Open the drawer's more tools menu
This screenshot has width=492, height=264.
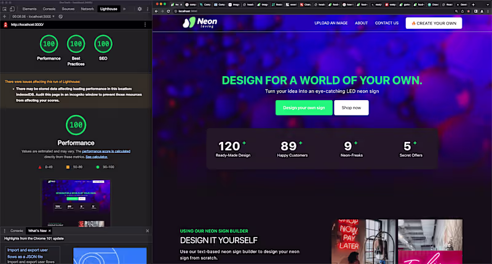4,231
